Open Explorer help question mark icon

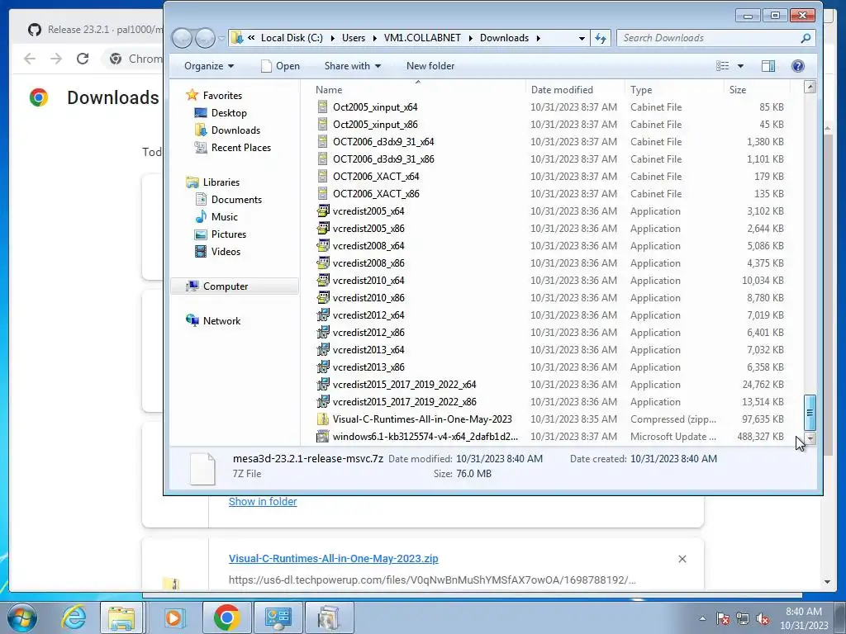click(798, 66)
